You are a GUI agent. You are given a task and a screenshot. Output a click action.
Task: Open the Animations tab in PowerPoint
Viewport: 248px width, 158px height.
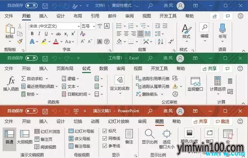pyautogui.click(x=95, y=121)
